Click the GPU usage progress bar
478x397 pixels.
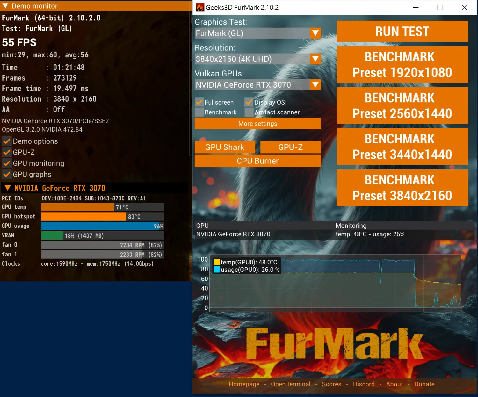click(x=102, y=226)
